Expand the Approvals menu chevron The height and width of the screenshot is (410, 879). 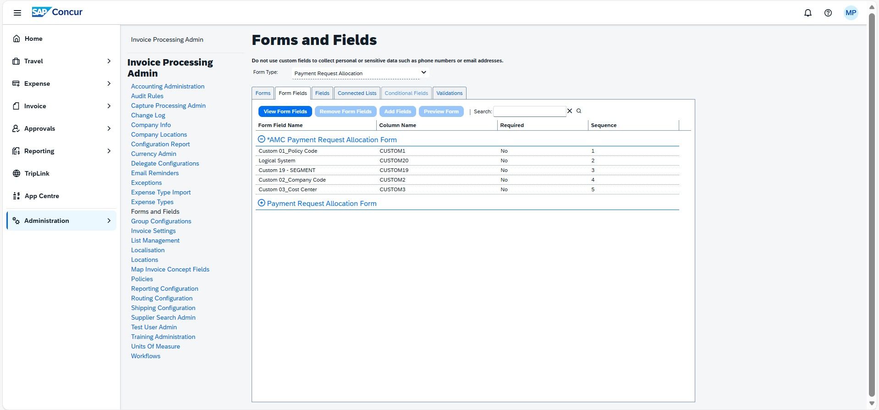click(109, 128)
